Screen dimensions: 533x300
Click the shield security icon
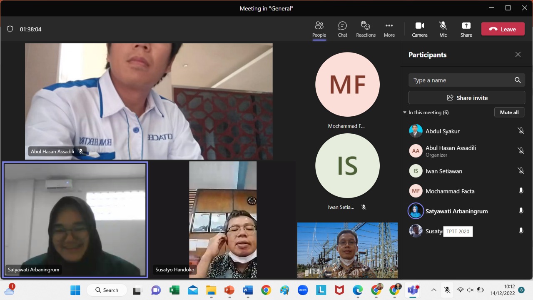[10, 29]
